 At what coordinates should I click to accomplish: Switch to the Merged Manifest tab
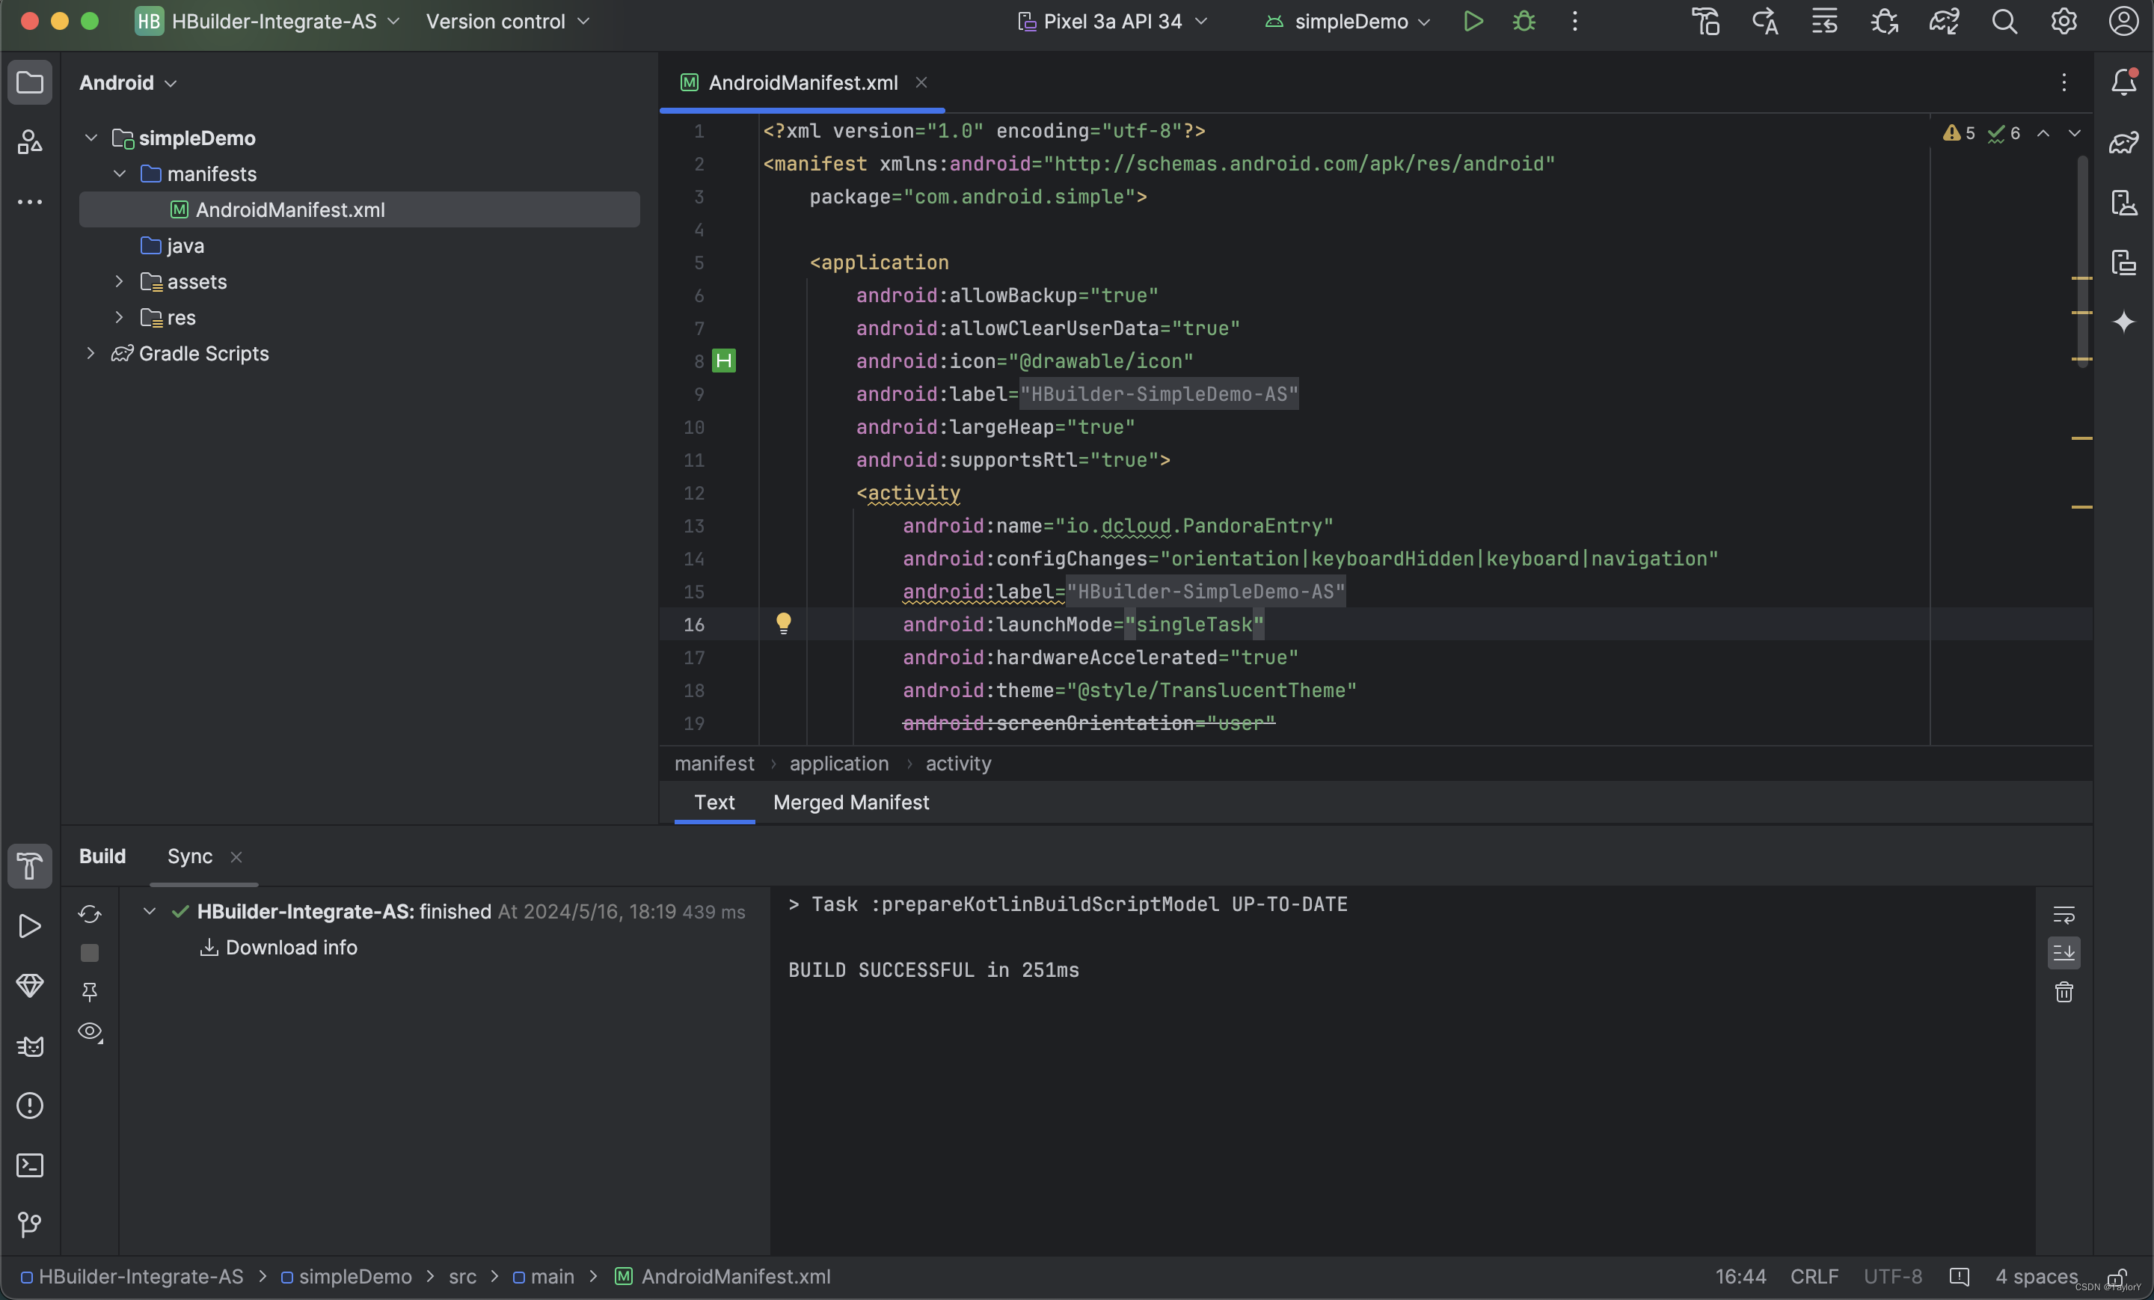pyautogui.click(x=850, y=803)
